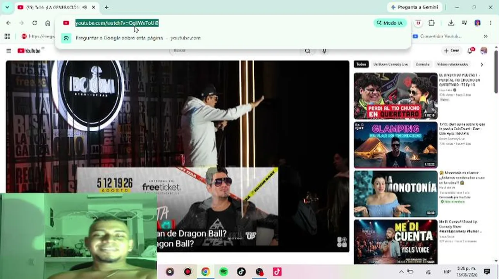Viewport: 499px width, 279px height.
Task: Open the ME DI CUENTA video thumbnail
Action: [x=395, y=242]
